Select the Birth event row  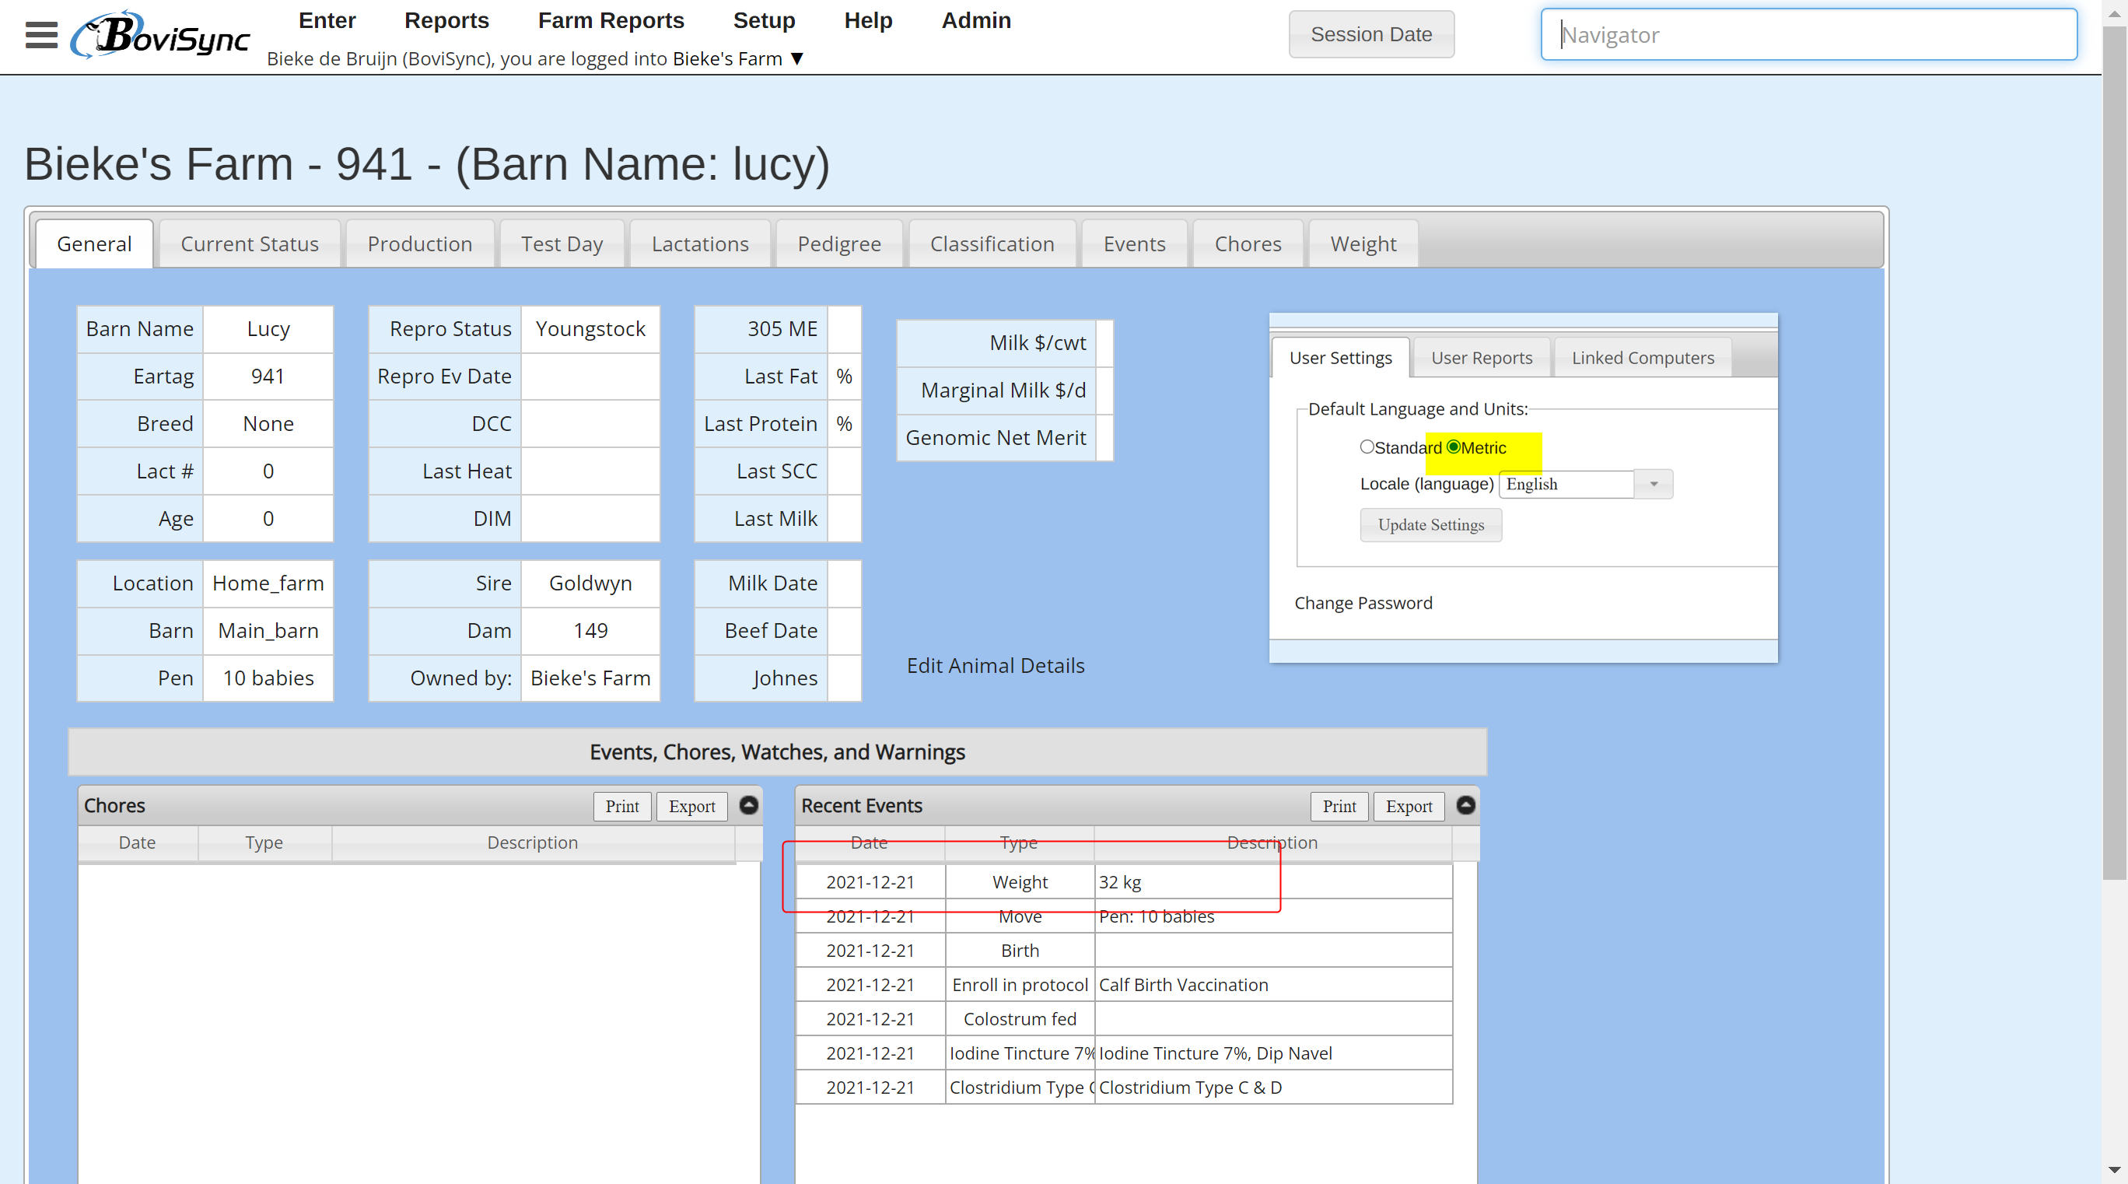pyautogui.click(x=1123, y=951)
